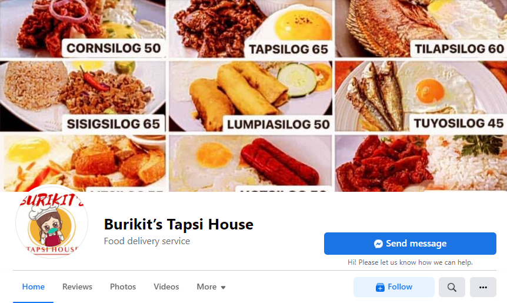The height and width of the screenshot is (303, 507).
Task: Open the More tab menu
Action: pyautogui.click(x=211, y=287)
